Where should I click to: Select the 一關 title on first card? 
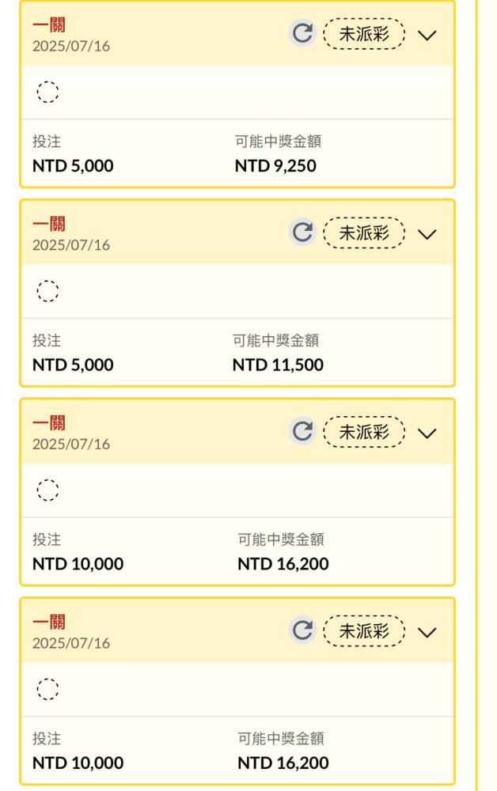click(x=49, y=25)
